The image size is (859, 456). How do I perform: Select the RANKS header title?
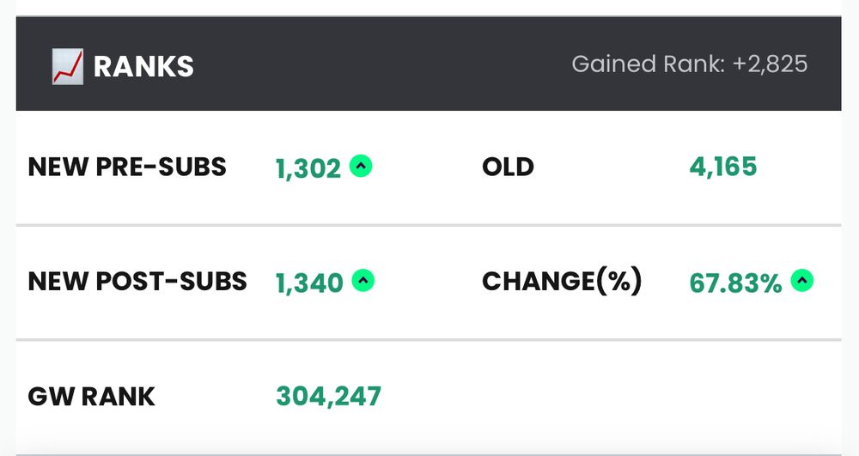click(143, 67)
